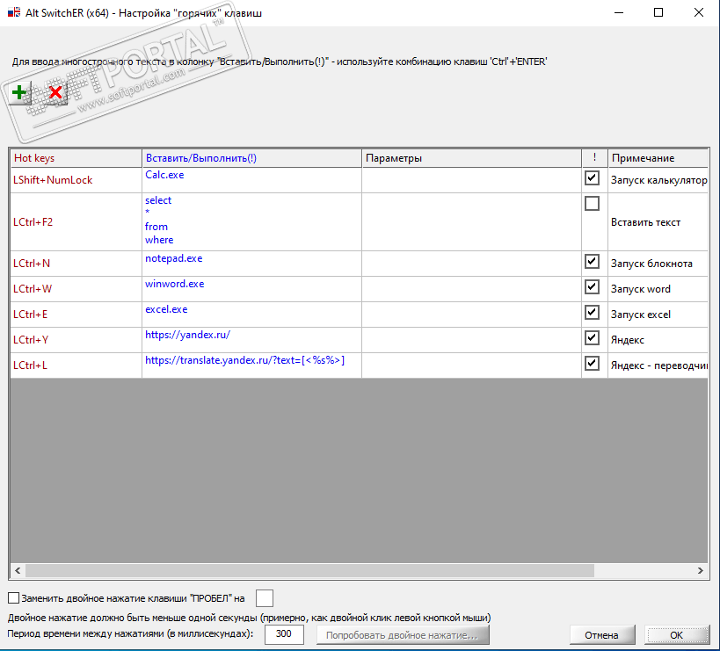Toggle the execute checkbox for notepad.exe row
720x651 pixels.
pos(592,262)
